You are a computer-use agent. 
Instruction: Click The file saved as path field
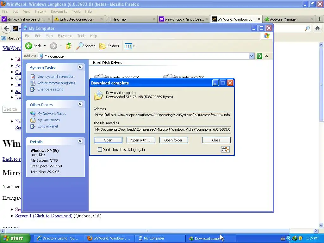click(162, 129)
